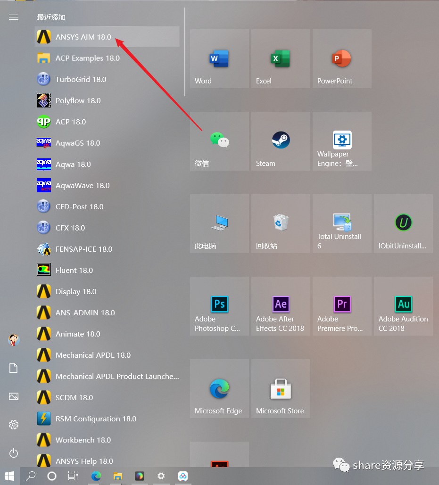The width and height of the screenshot is (439, 485).
Task: Open Polyflow 18.0
Action: pyautogui.click(x=107, y=100)
